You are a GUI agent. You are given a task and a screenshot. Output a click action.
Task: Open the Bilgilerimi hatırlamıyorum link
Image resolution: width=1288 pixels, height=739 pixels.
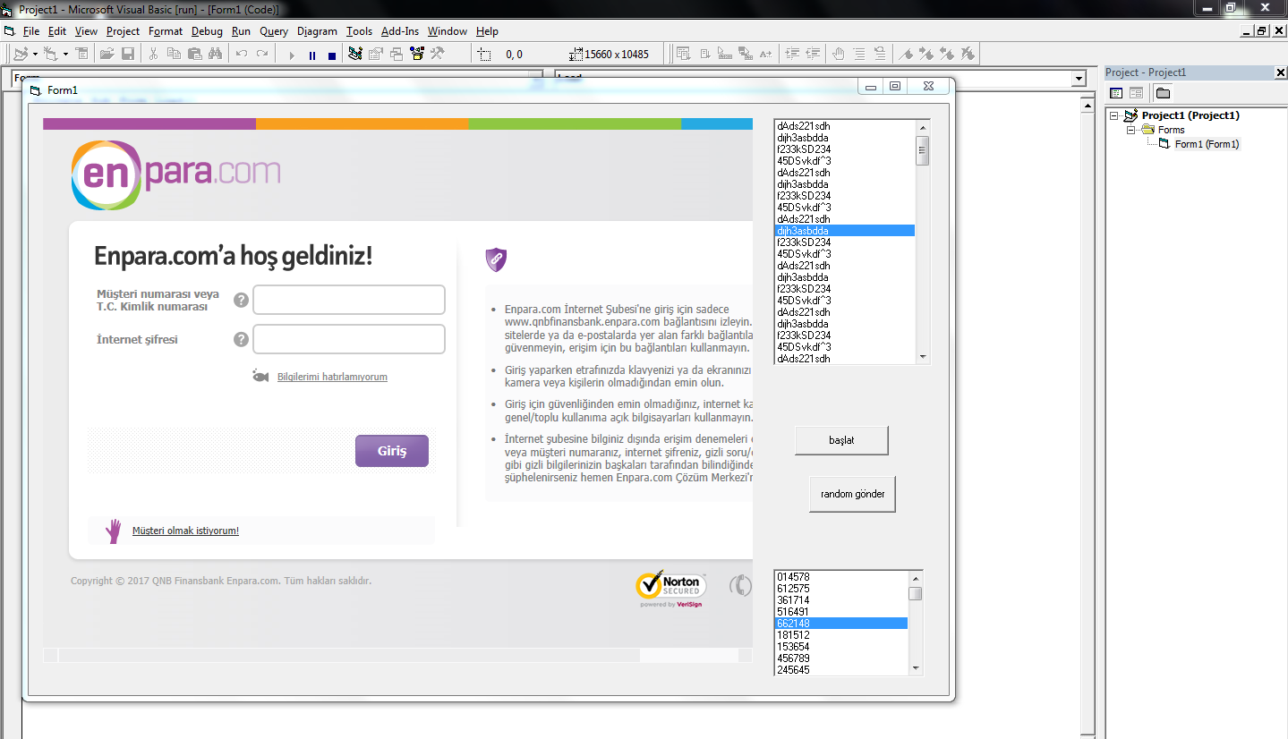[332, 377]
